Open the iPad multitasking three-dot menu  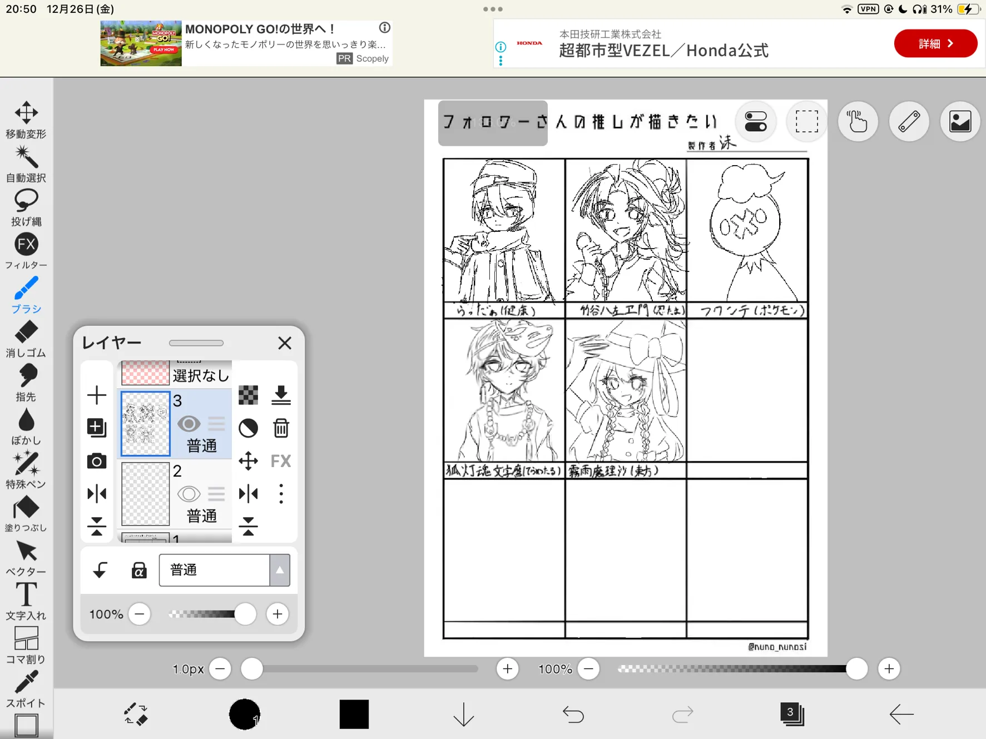pyautogui.click(x=493, y=9)
